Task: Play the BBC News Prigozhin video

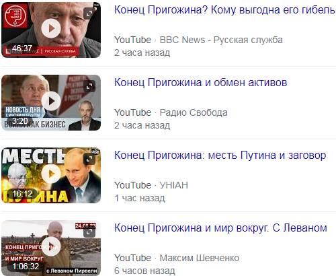Action: [51, 28]
